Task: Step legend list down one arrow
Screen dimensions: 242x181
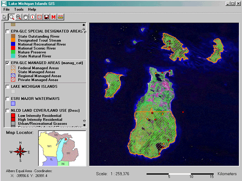Action: coord(84,121)
